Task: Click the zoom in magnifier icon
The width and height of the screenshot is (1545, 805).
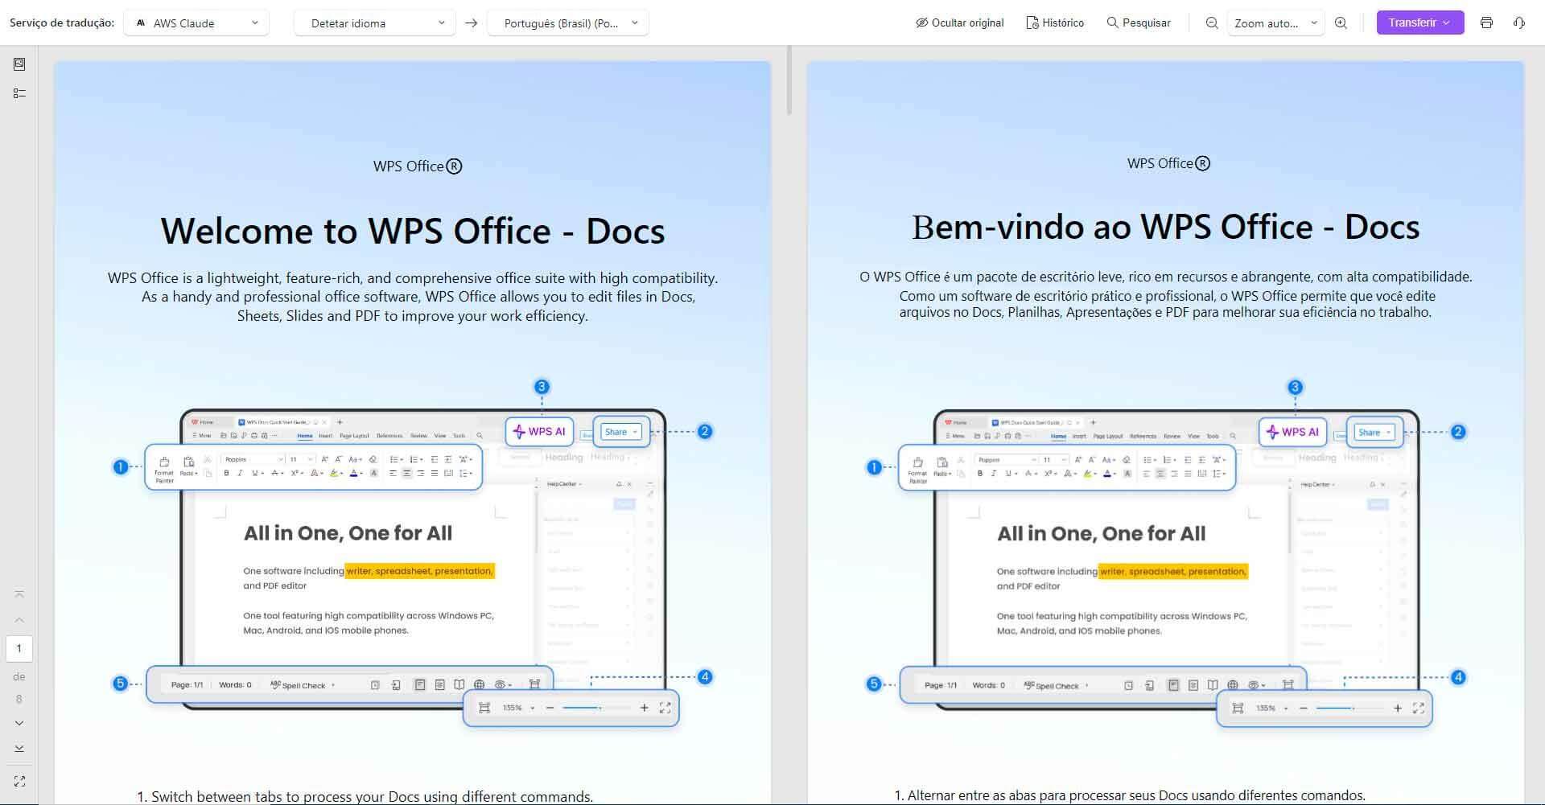Action: [x=1341, y=23]
